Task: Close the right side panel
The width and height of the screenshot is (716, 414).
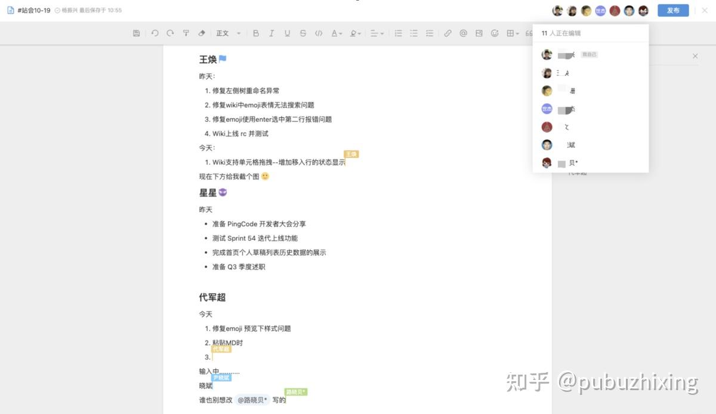Action: pyautogui.click(x=695, y=56)
